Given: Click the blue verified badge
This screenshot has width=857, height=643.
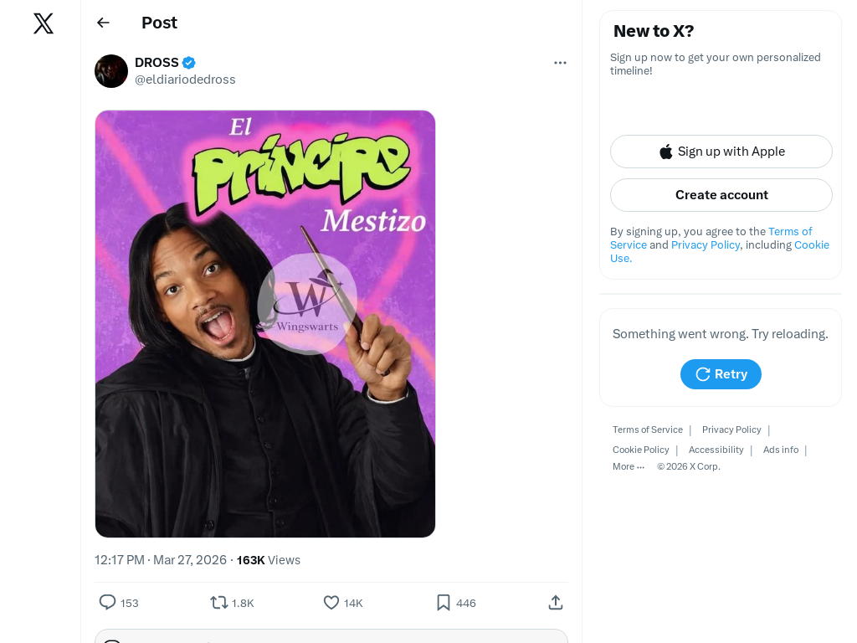Looking at the screenshot, I should (188, 63).
